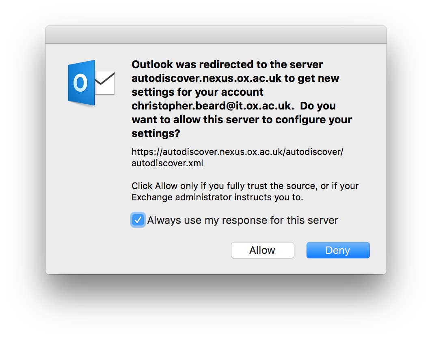Deny the autodiscover redirect request
This screenshot has width=432, height=339.
(x=338, y=250)
